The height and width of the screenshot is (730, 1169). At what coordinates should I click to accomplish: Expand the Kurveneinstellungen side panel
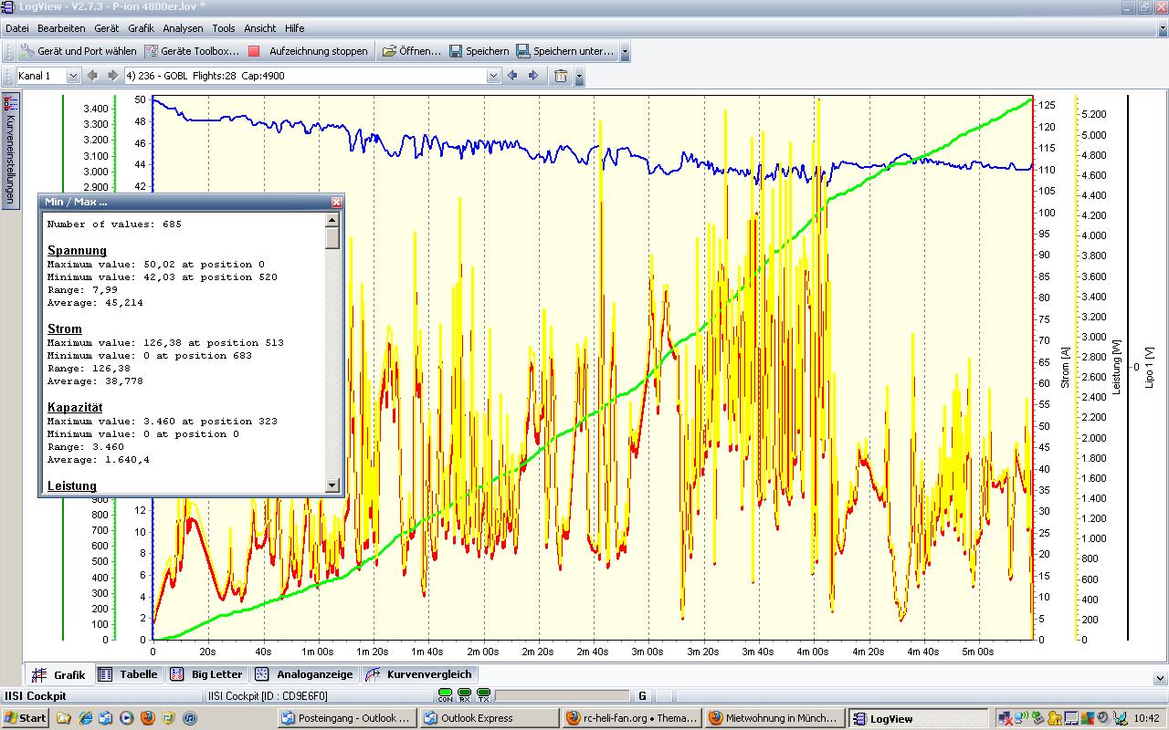coord(10,151)
